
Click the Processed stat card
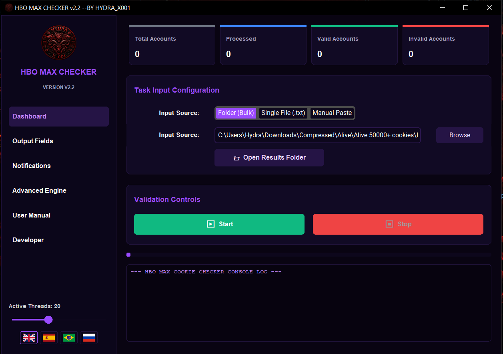263,45
